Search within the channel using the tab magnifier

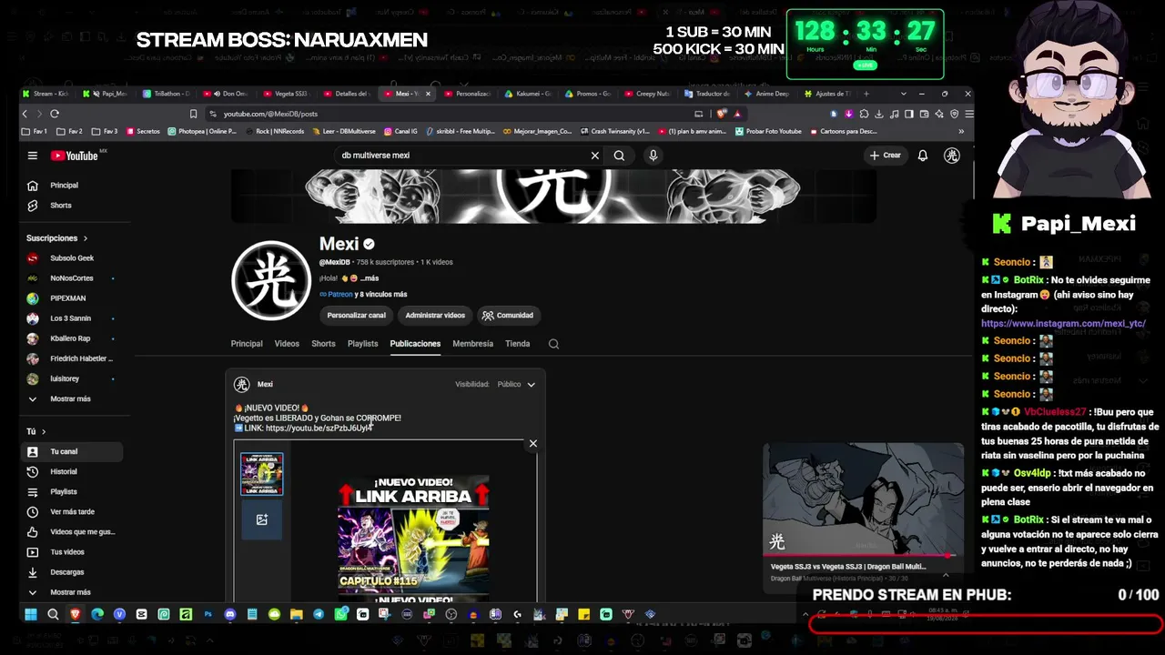click(553, 344)
